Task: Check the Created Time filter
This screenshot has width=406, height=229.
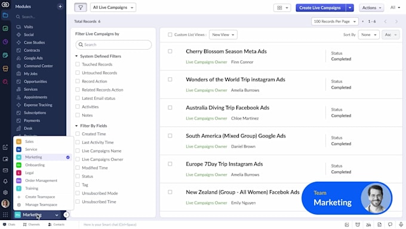Action: (x=78, y=134)
